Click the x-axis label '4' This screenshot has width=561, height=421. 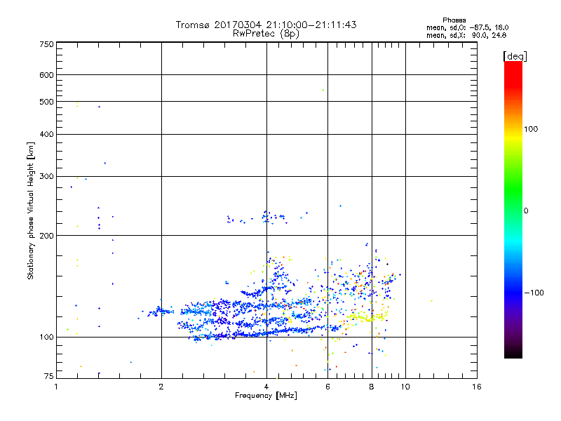coord(266,387)
